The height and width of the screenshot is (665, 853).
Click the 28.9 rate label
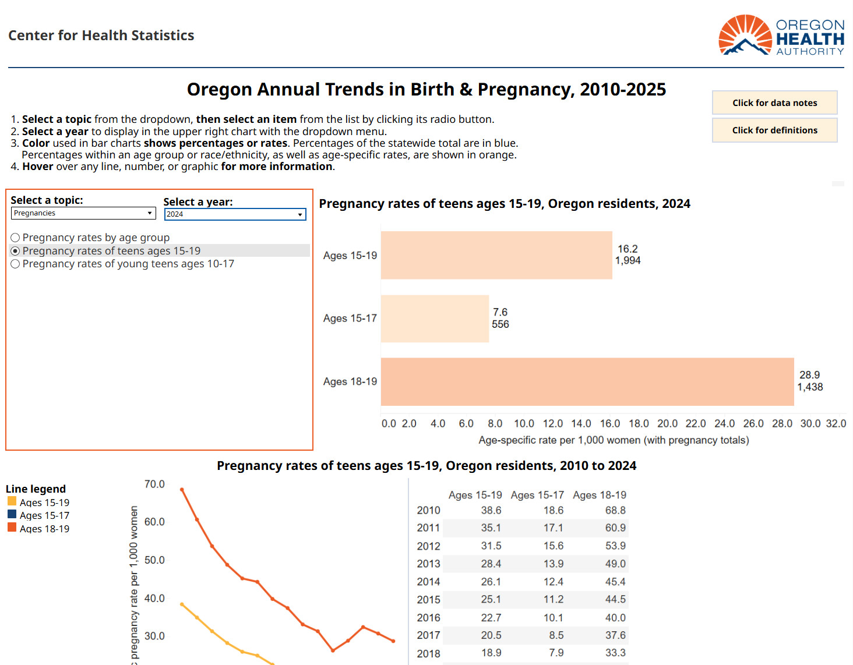pos(810,375)
